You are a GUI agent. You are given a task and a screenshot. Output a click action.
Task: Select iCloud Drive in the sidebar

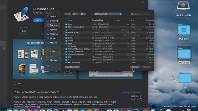53,51
